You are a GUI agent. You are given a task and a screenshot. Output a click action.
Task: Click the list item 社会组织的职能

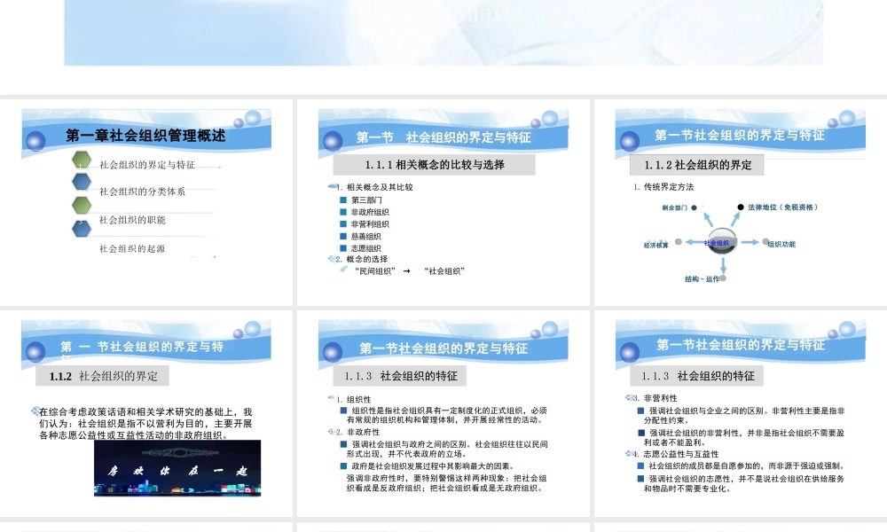[132, 220]
